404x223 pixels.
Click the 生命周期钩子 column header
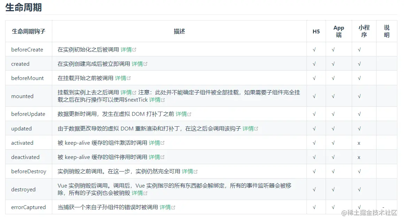(29, 31)
